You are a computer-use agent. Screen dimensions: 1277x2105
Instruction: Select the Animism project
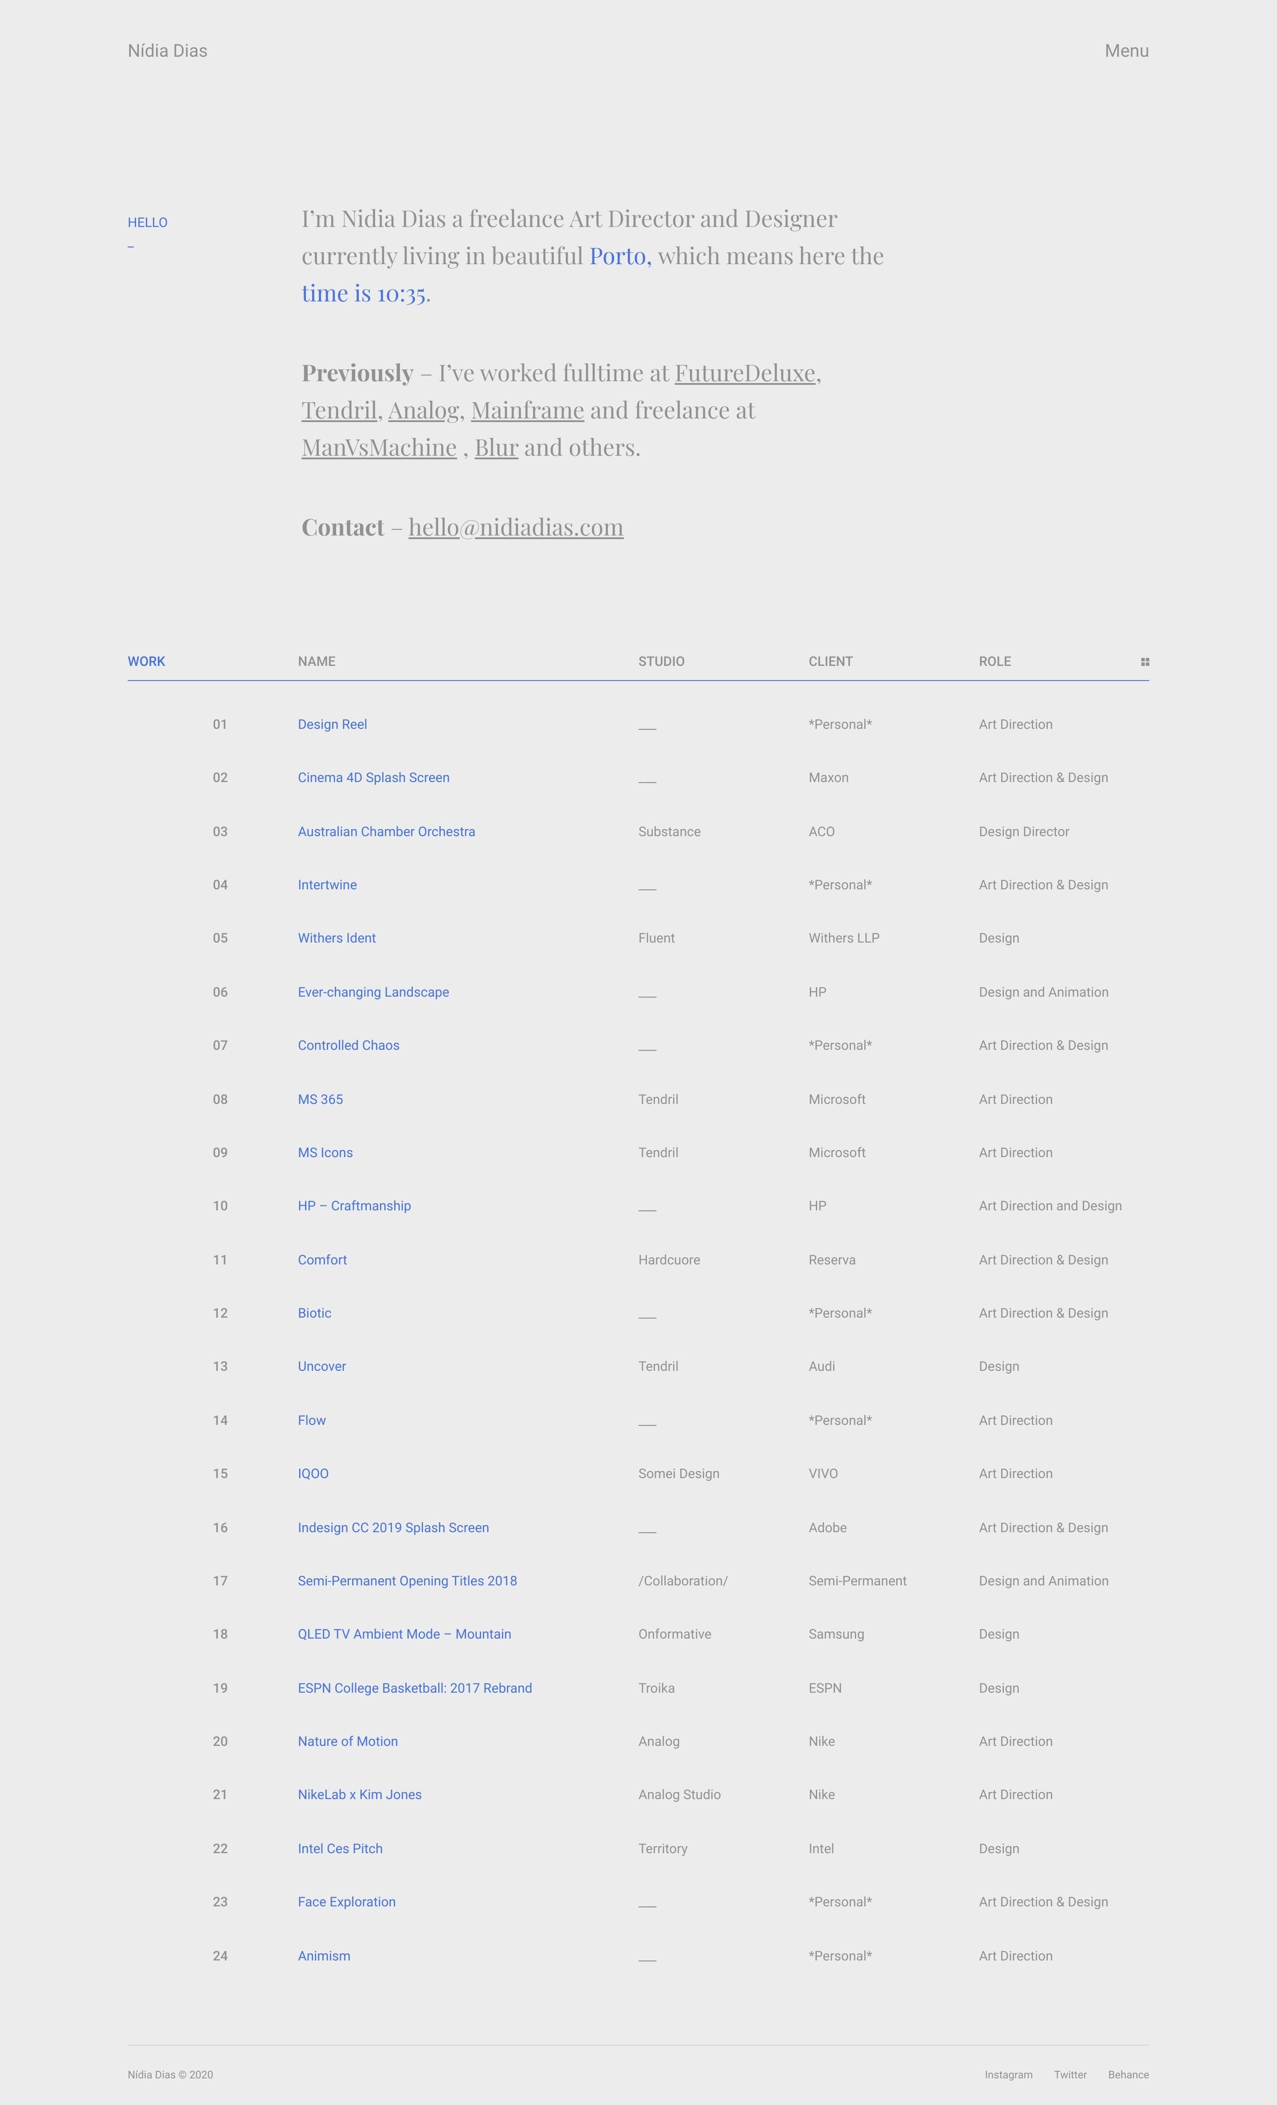click(324, 1956)
